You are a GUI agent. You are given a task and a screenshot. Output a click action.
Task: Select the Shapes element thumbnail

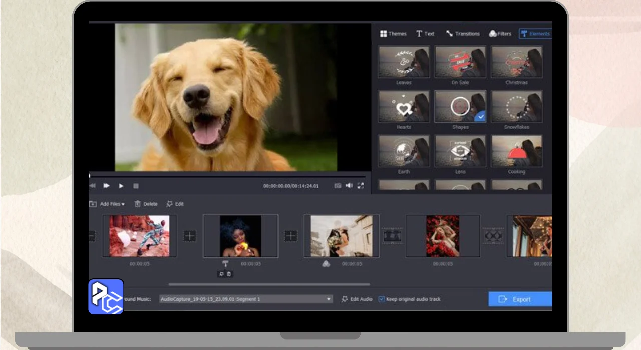point(460,107)
